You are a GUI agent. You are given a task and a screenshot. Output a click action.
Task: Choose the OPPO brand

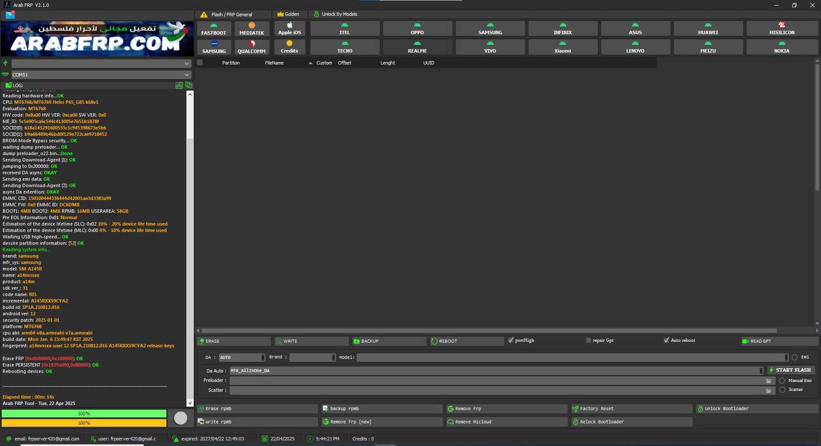point(418,29)
